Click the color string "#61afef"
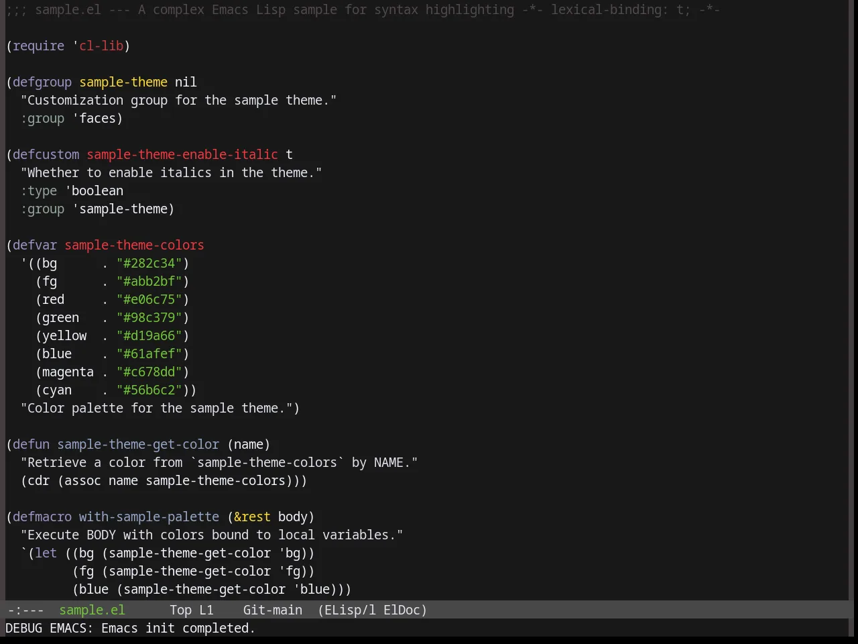The width and height of the screenshot is (858, 644). click(x=149, y=354)
